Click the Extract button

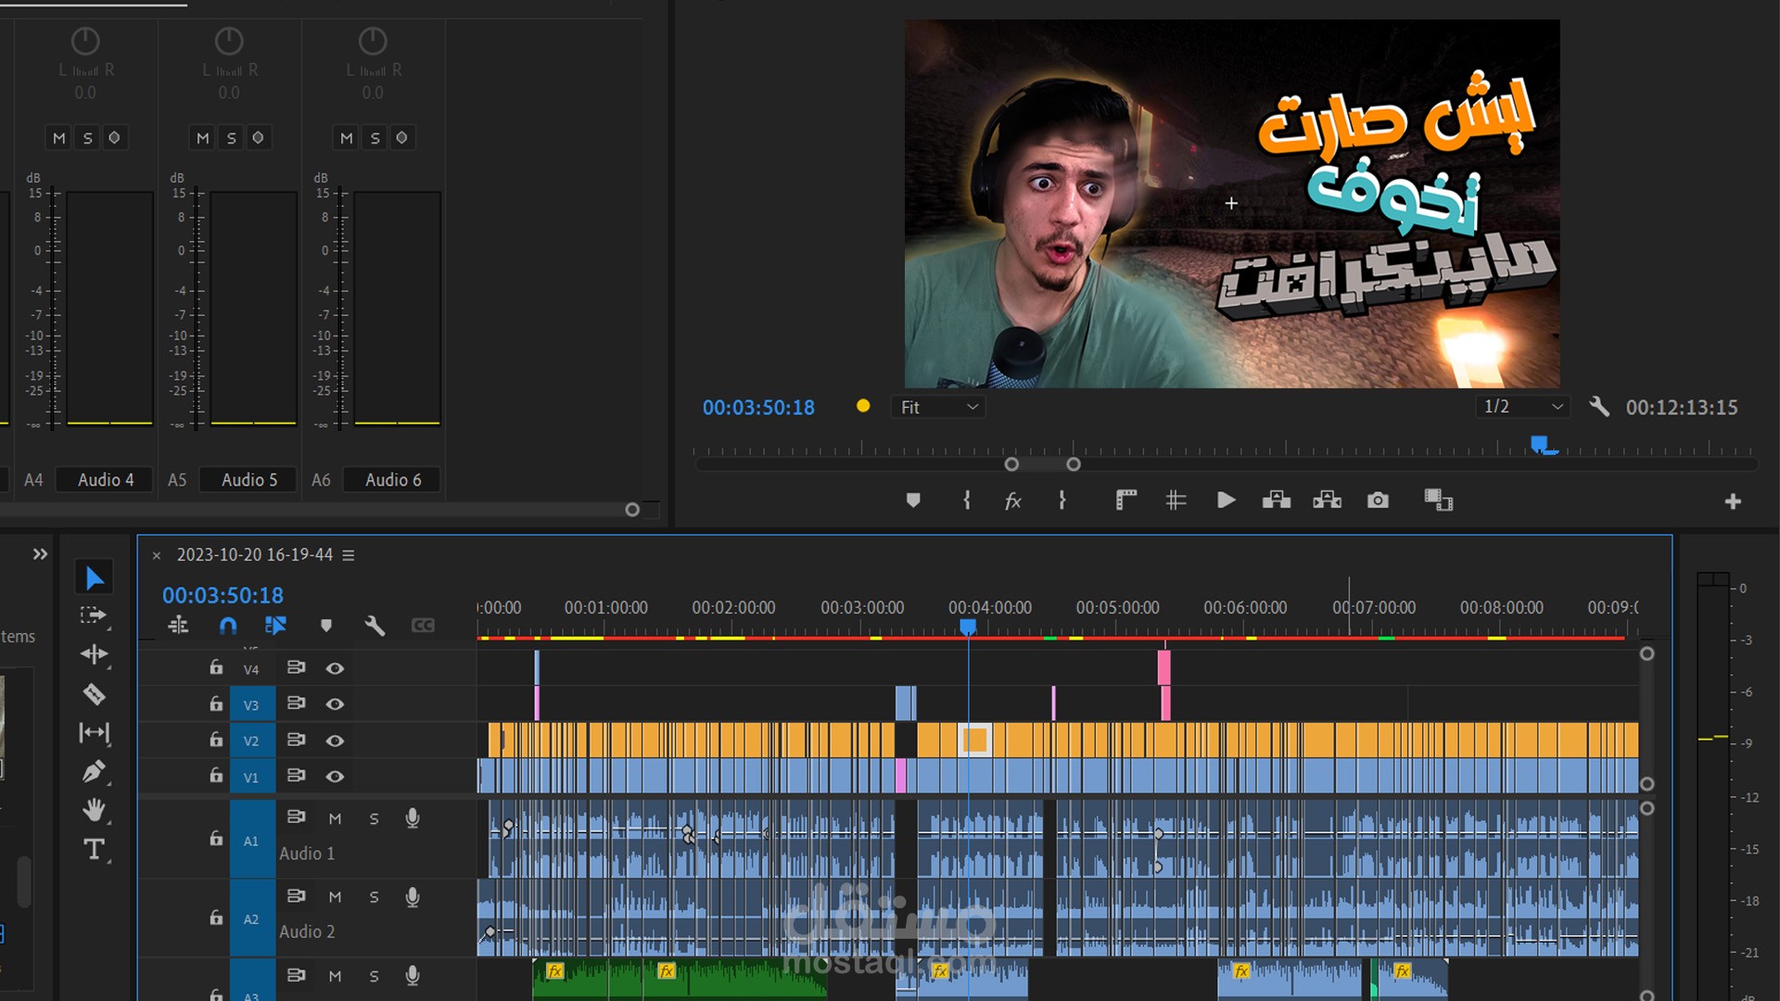coord(1328,500)
